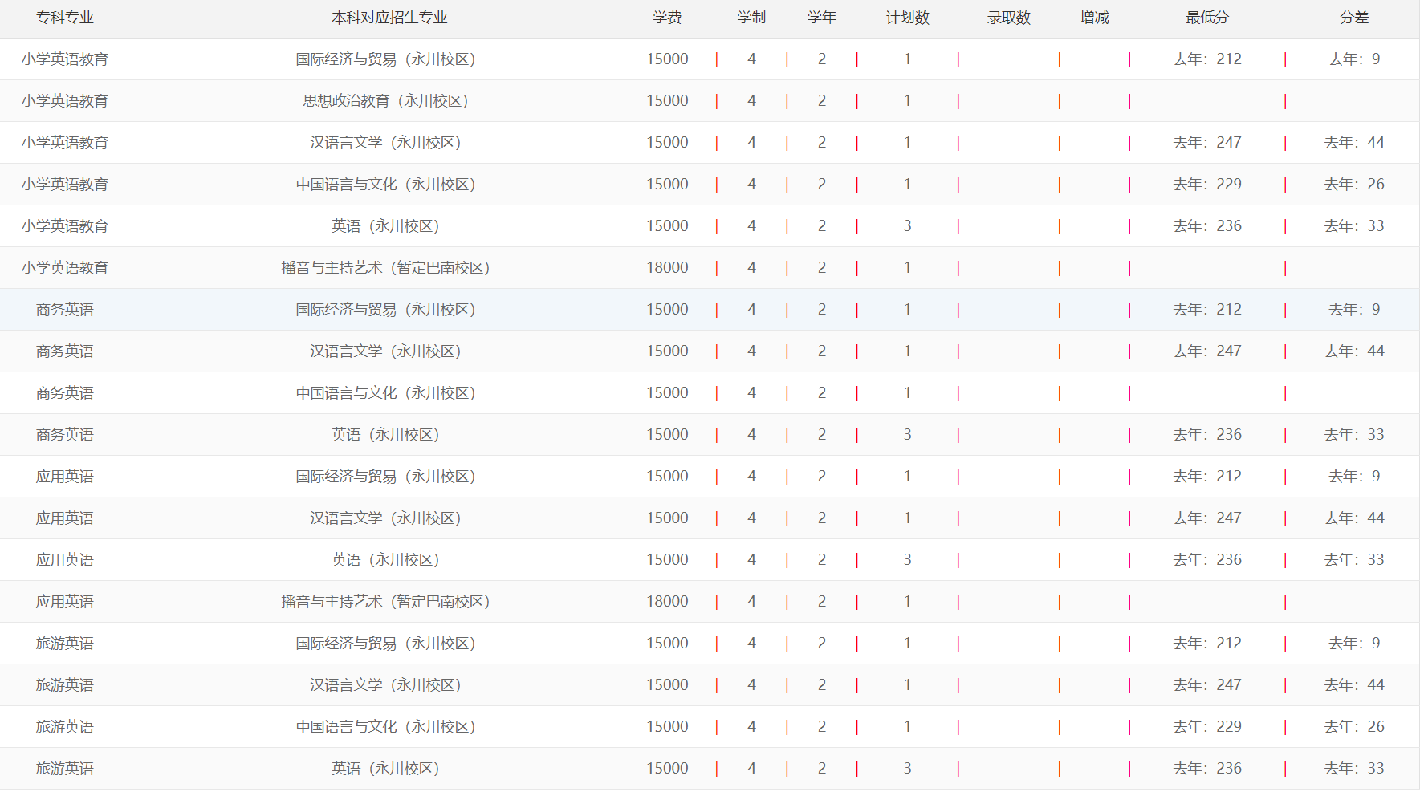Click the 学费 column header

(667, 18)
